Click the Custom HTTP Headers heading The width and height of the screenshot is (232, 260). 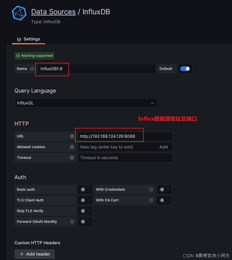pos(37,243)
